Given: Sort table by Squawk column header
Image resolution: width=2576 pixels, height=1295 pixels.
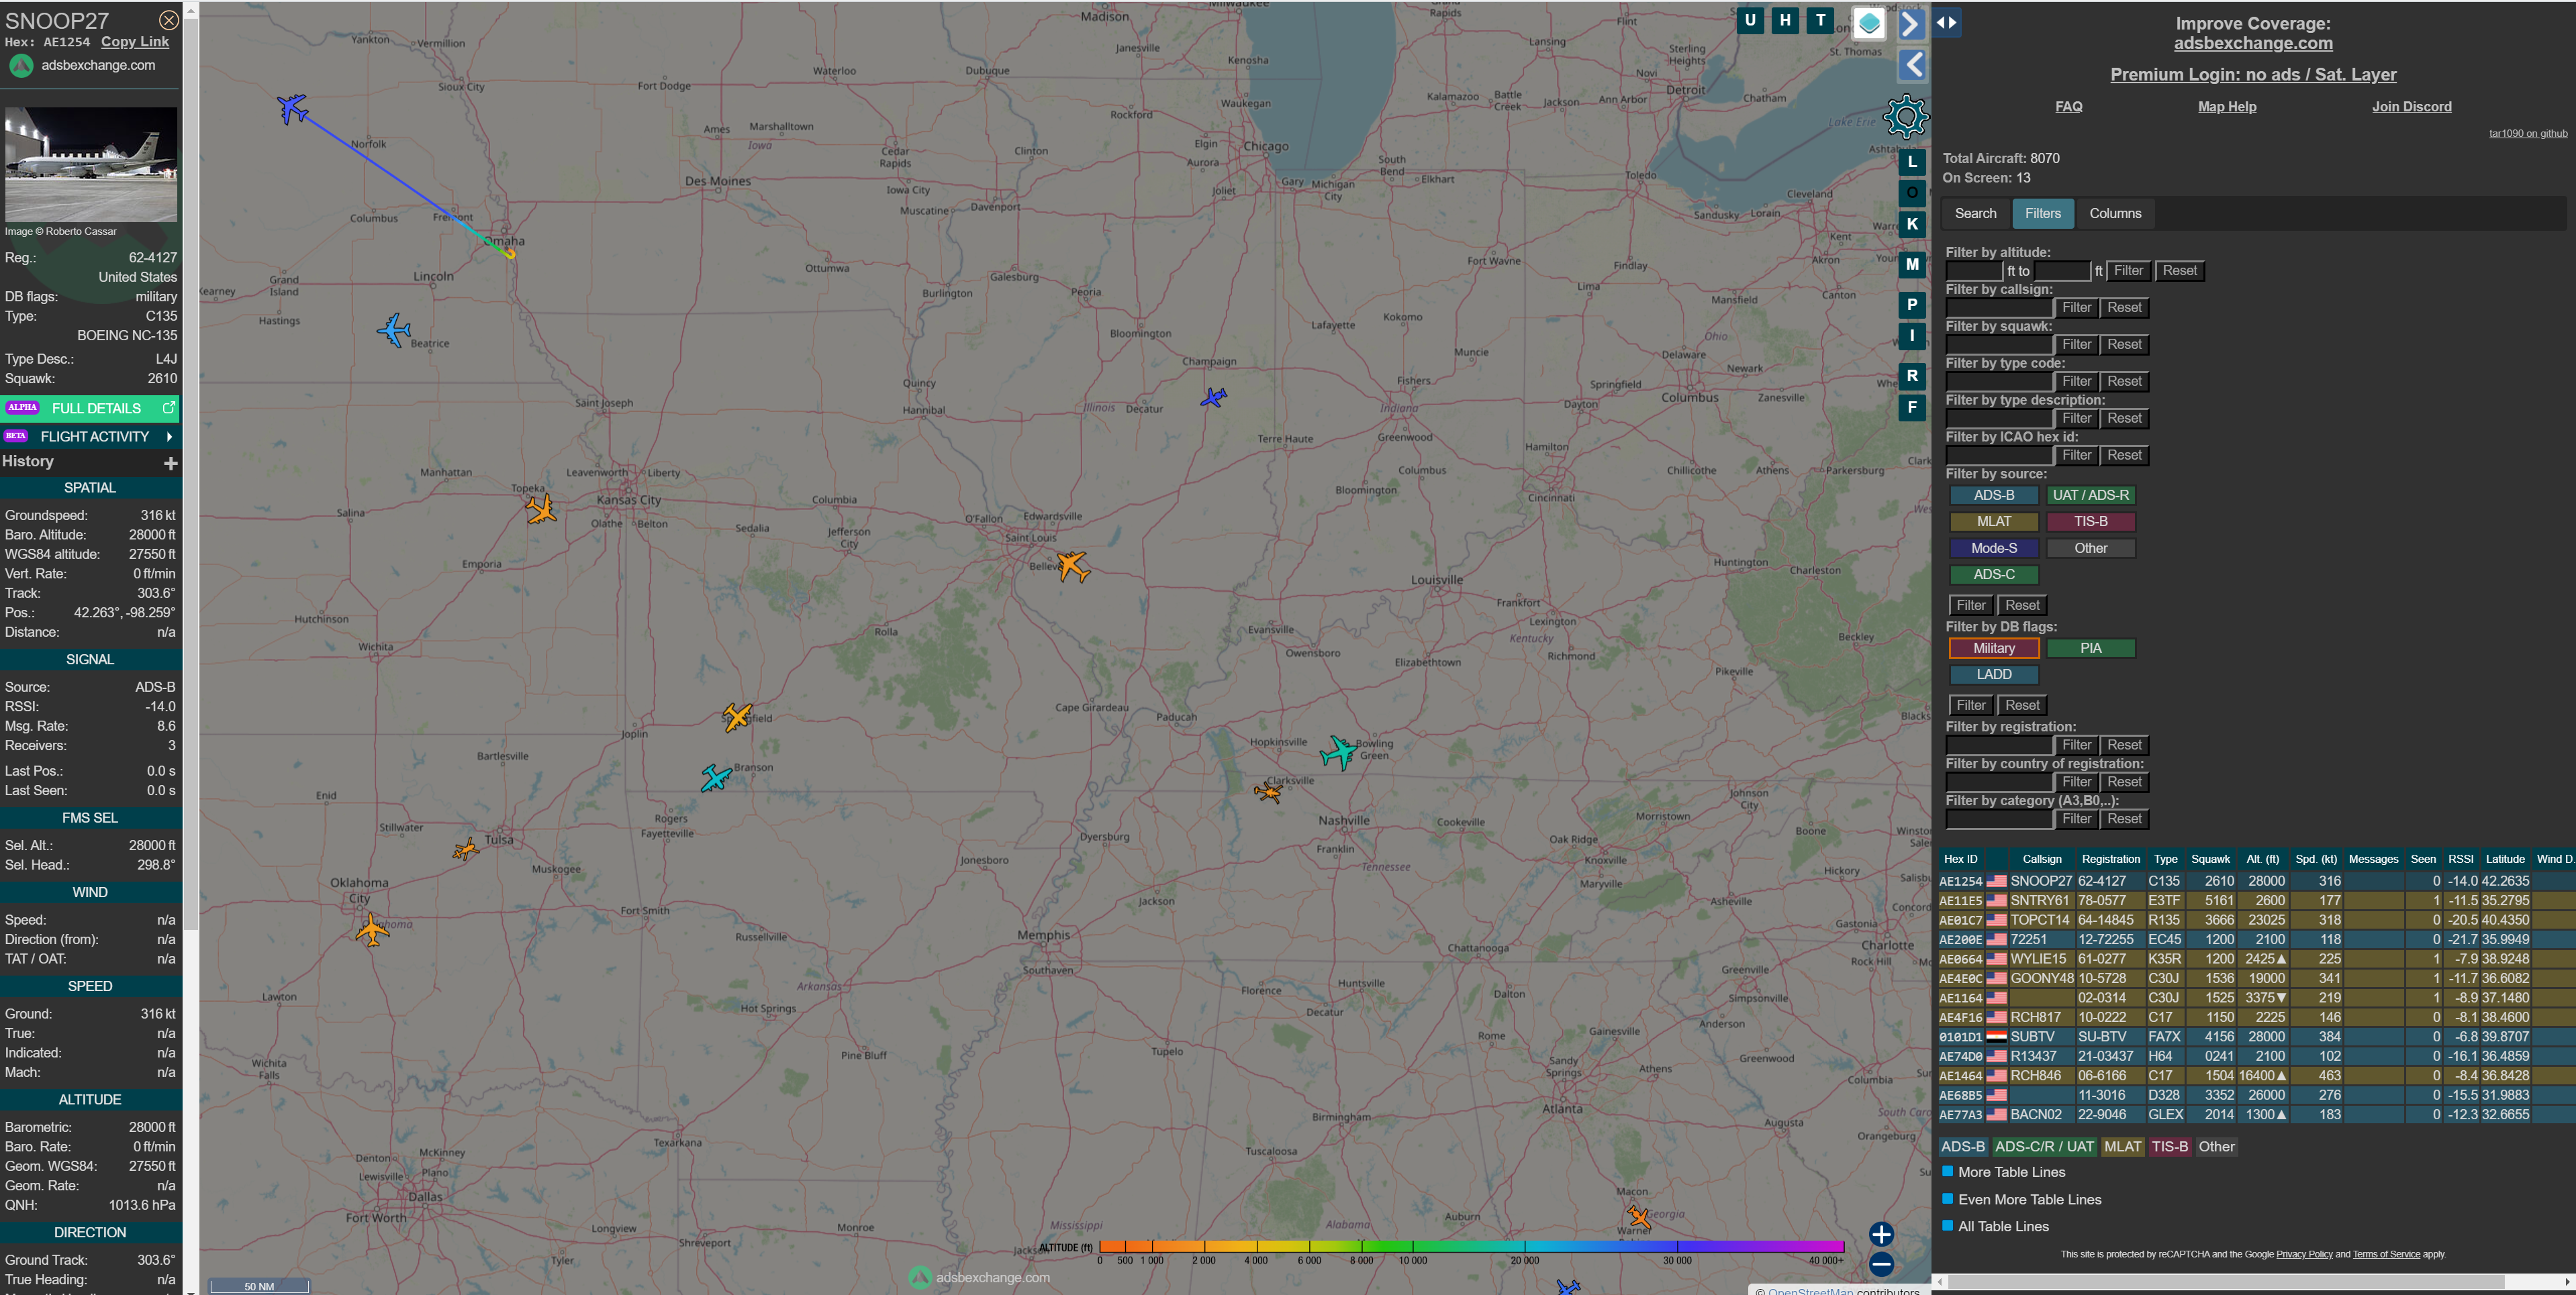Looking at the screenshot, I should 2210,860.
